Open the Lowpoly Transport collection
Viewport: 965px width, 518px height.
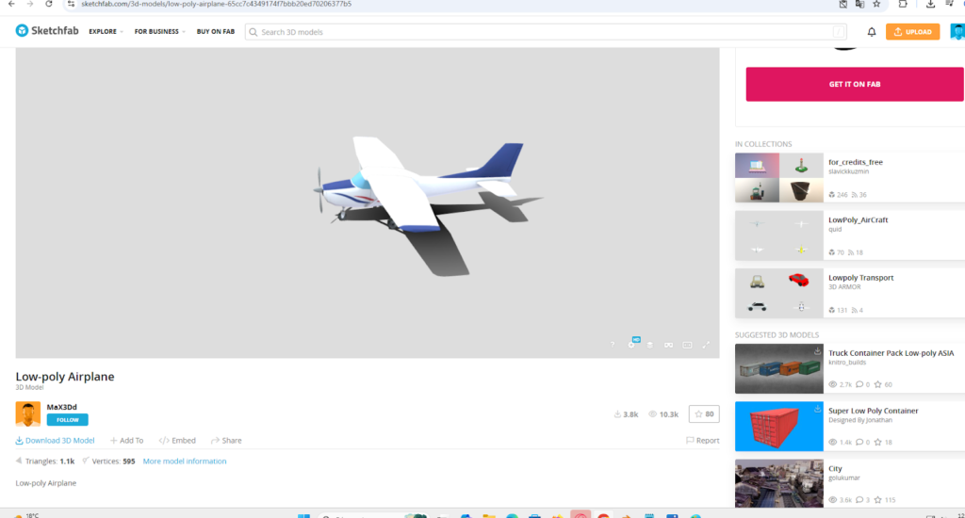861,278
